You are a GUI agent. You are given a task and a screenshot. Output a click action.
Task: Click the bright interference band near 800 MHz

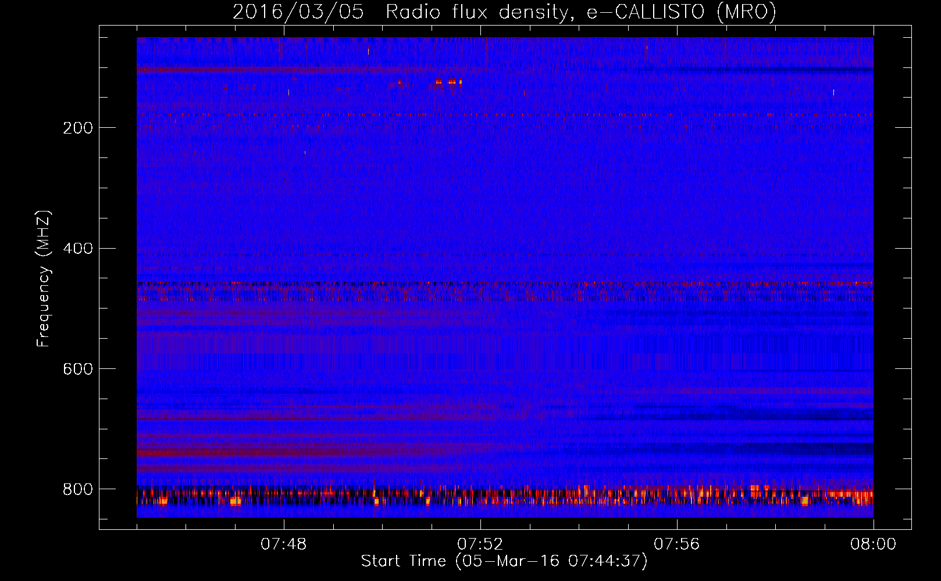point(505,497)
